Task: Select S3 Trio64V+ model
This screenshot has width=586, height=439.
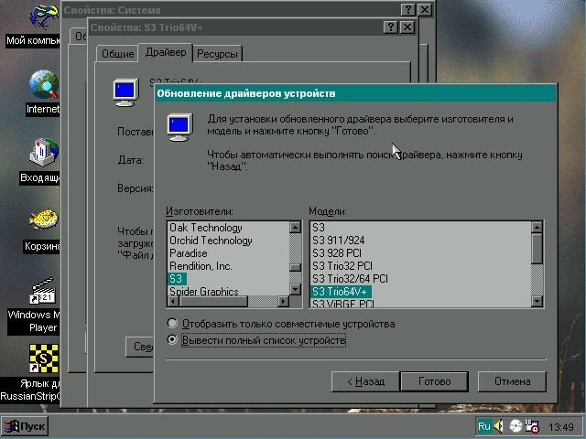Action: pos(341,292)
